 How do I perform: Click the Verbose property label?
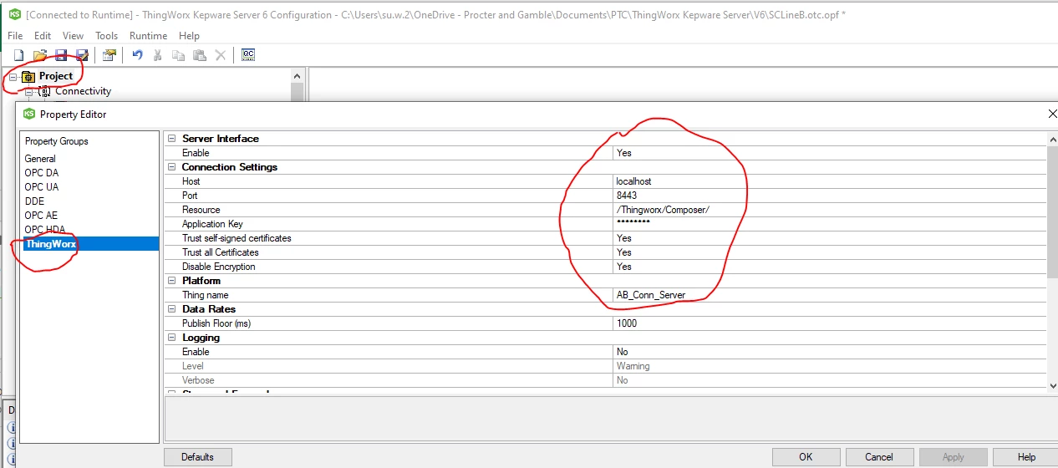click(x=198, y=380)
